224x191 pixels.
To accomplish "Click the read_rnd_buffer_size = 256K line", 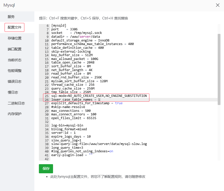I will point(77,77).
